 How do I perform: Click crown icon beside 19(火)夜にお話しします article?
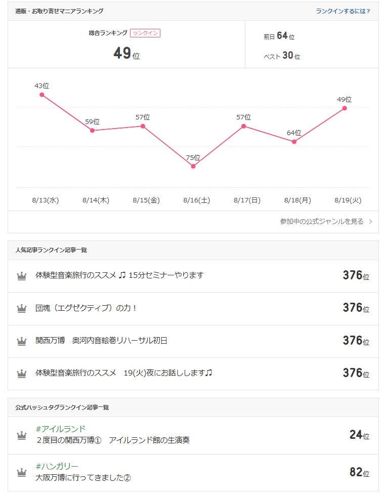(21, 374)
